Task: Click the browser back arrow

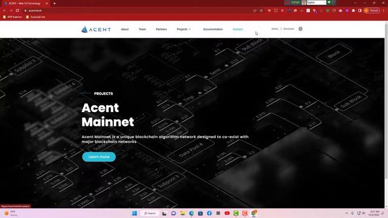Action: 4,11
